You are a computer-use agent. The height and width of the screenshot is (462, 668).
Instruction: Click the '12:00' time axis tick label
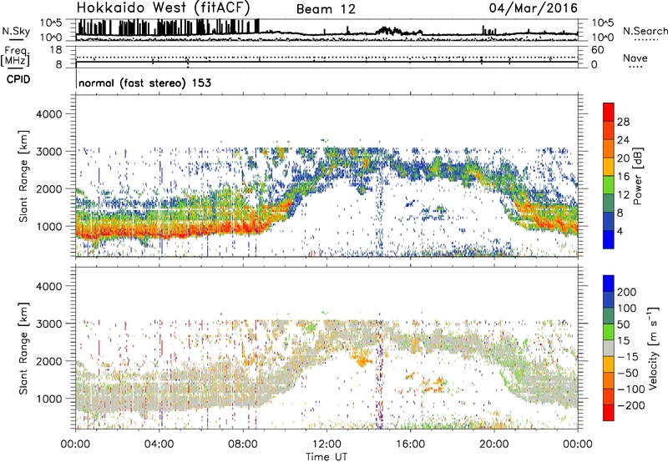click(326, 444)
